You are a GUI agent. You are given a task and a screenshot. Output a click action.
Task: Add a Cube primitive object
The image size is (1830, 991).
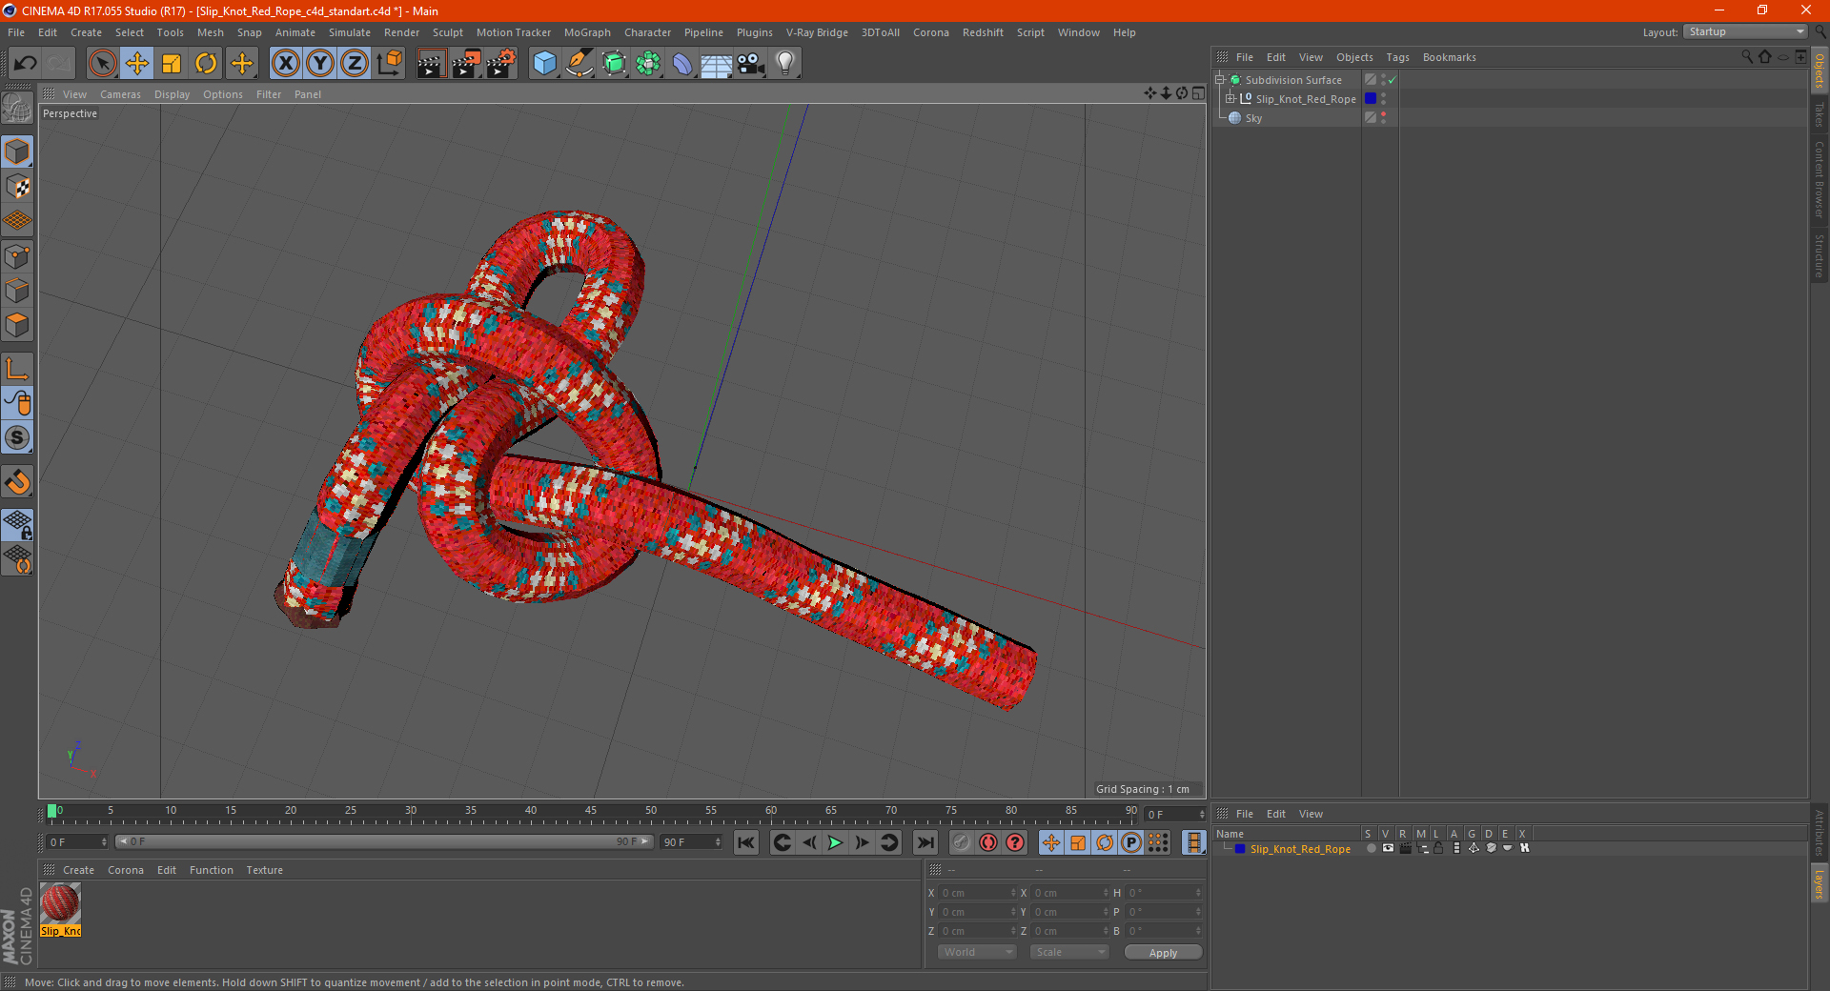(544, 64)
